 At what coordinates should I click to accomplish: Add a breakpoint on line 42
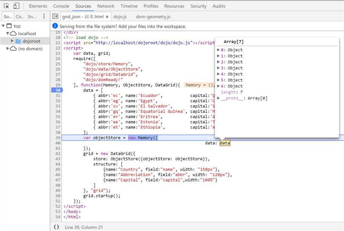pos(57,154)
